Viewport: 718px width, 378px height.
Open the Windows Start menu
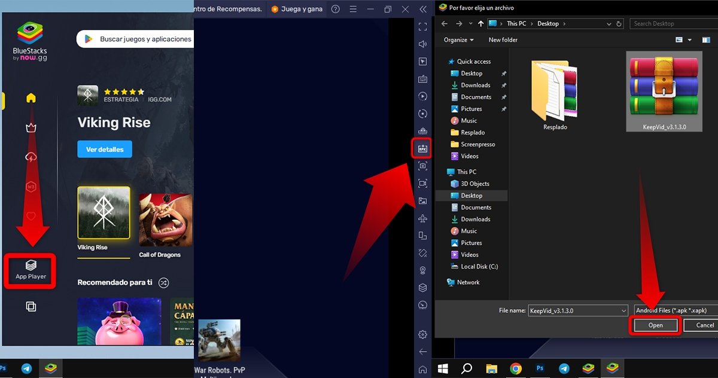click(443, 368)
